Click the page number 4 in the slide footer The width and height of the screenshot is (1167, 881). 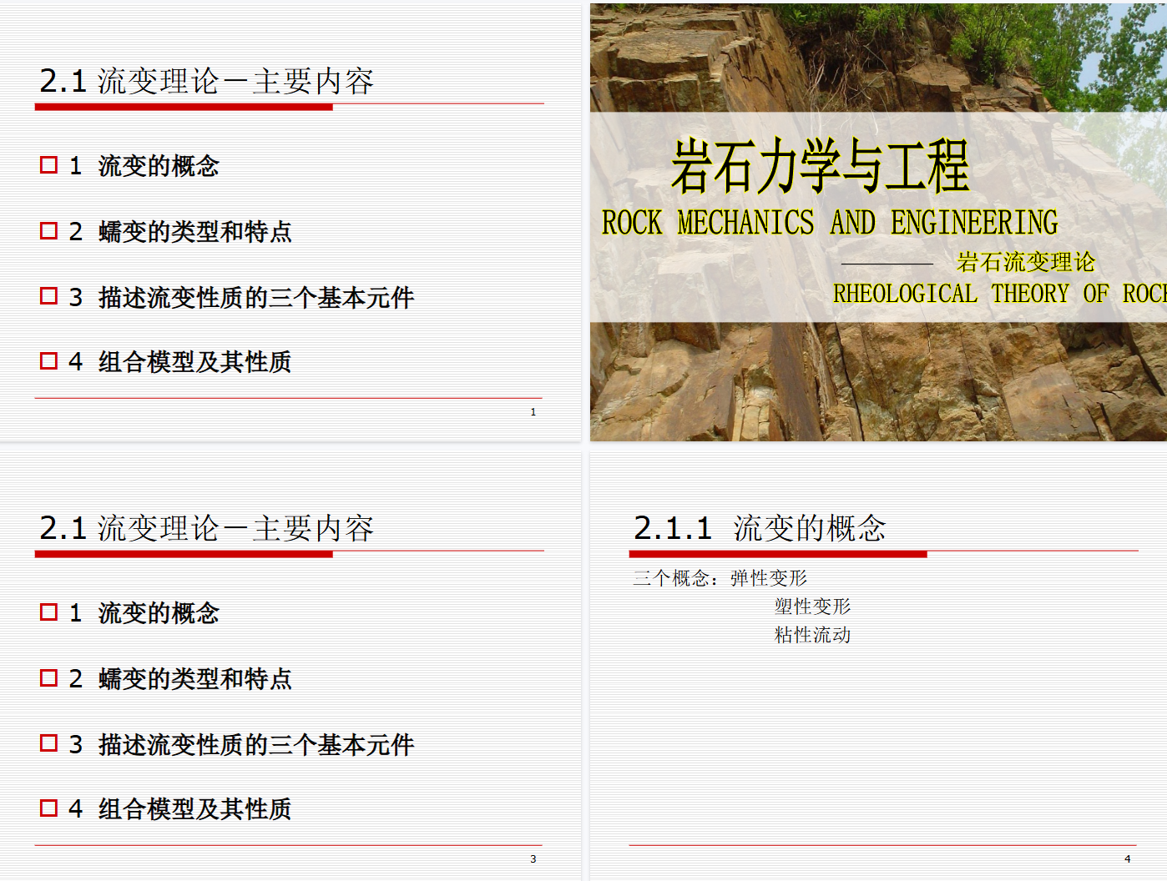pos(1127,859)
